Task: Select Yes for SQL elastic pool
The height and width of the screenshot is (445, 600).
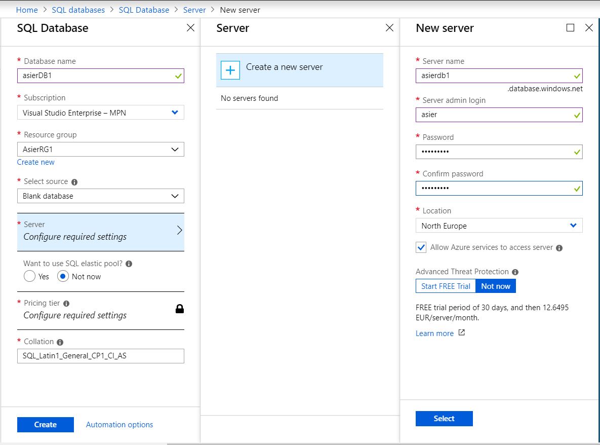Action: [x=29, y=276]
